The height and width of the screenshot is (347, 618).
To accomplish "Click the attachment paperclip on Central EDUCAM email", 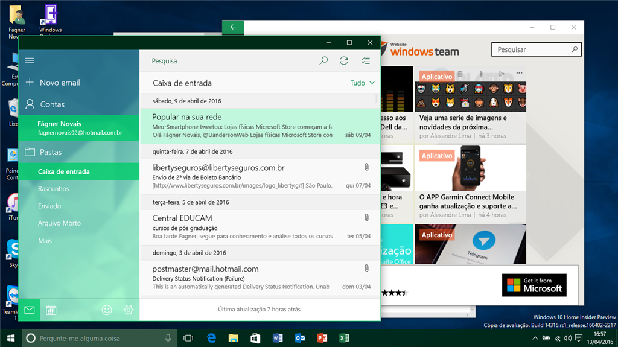I will click(x=366, y=218).
